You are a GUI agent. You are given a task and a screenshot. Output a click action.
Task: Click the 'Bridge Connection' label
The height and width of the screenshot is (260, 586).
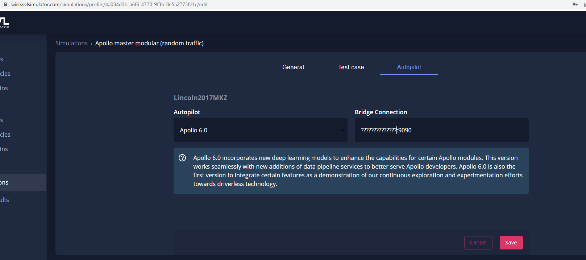(x=381, y=112)
